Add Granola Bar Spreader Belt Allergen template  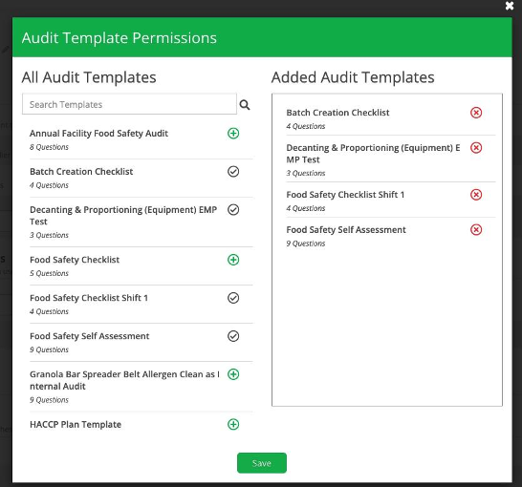tap(233, 374)
